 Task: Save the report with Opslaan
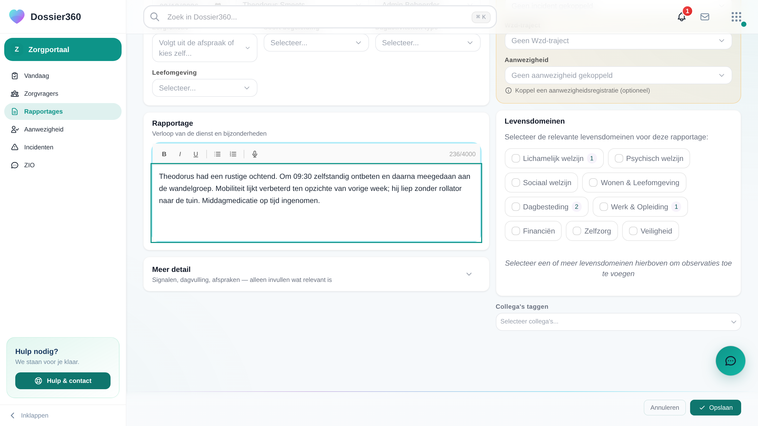pyautogui.click(x=715, y=408)
